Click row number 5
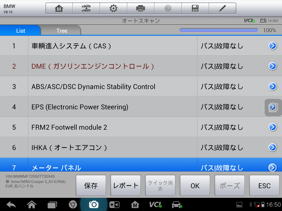The width and height of the screenshot is (282, 211). [x=14, y=127]
